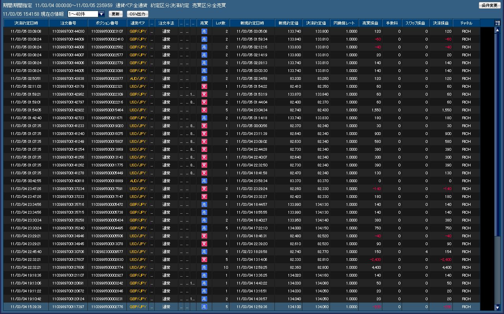Select the 売 badge in the 23:30:24 row
Viewport: 504px width, 314px height.
[204, 228]
